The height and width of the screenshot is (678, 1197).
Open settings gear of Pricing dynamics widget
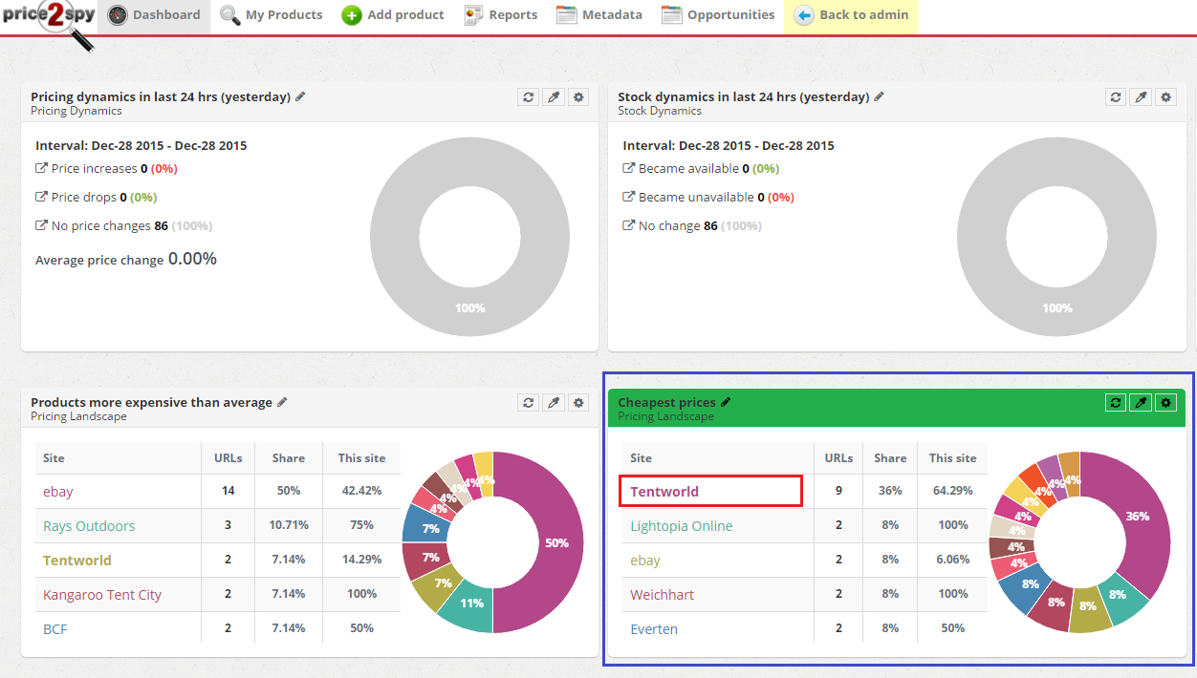(578, 97)
